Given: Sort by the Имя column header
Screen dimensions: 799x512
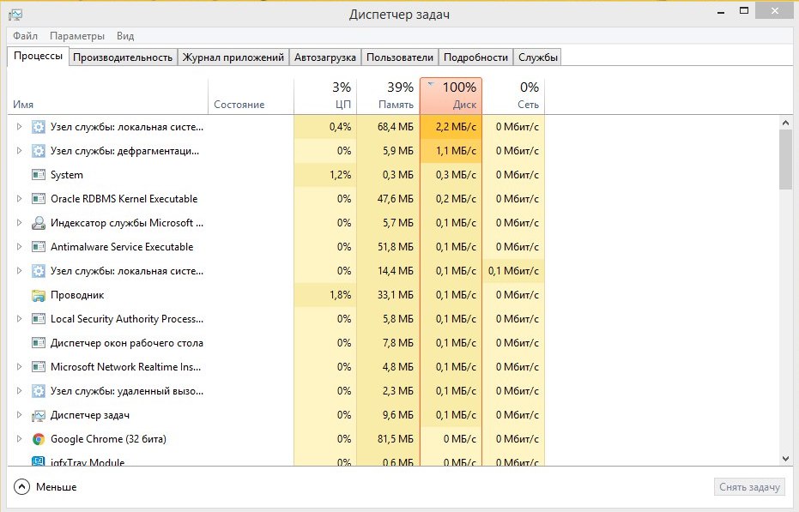Looking at the screenshot, I should point(107,96).
